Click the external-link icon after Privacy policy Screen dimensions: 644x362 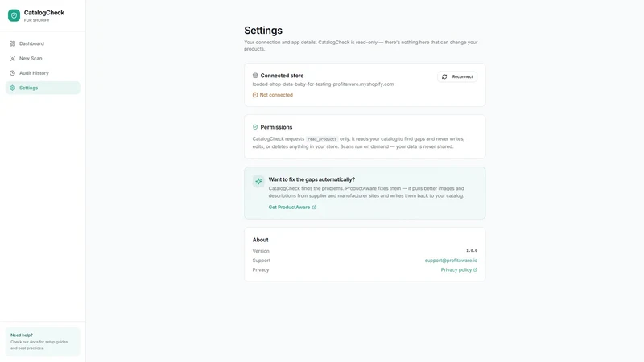pyautogui.click(x=475, y=270)
